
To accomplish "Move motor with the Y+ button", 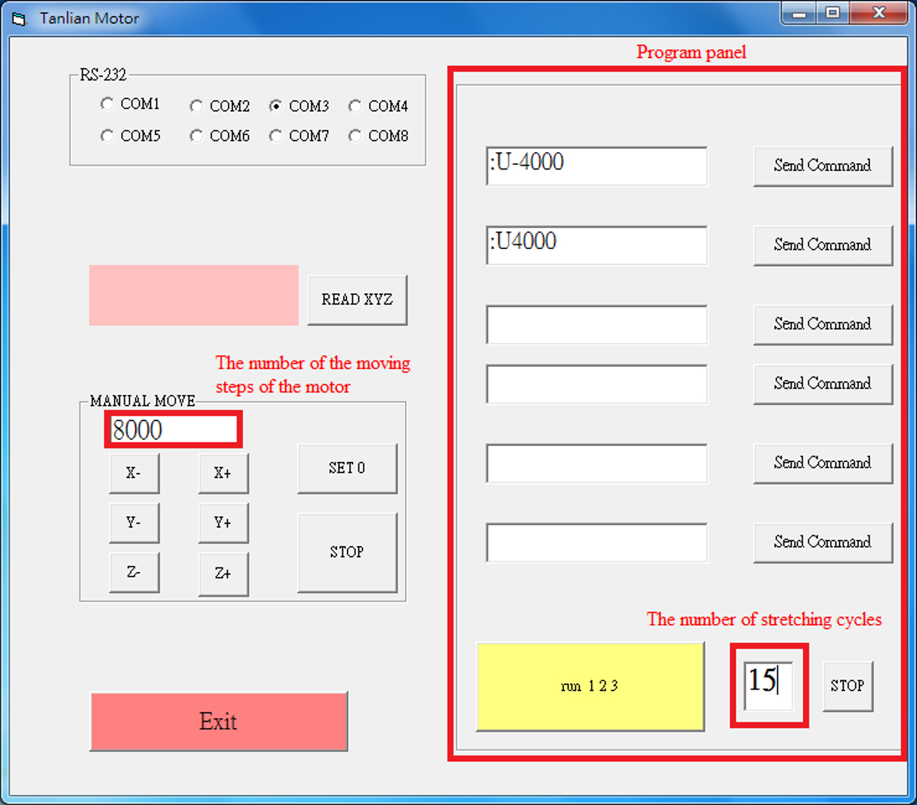I will coord(223,523).
